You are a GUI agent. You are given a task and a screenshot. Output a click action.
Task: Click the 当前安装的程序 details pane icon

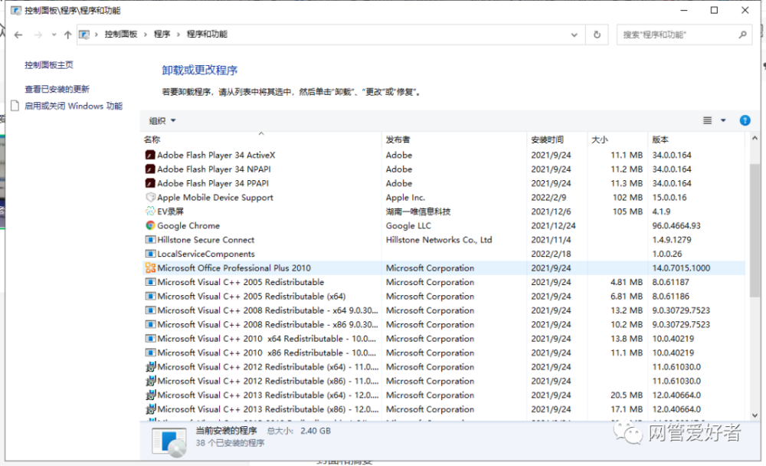pyautogui.click(x=169, y=441)
